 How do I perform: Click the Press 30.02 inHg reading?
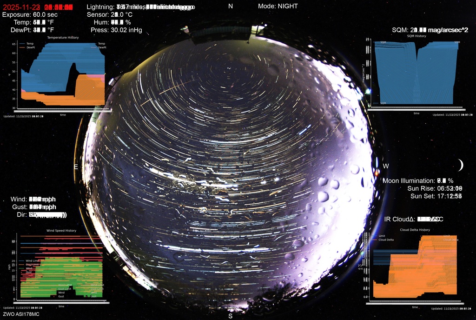[x=116, y=30]
